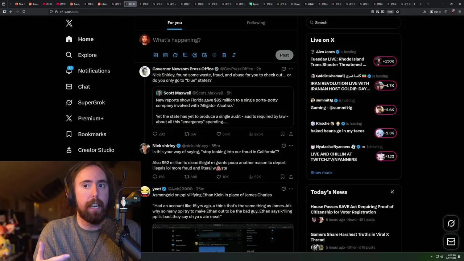This screenshot has width=464, height=261.
Task: Repost Nick shirley post with 888 reposts
Action: pos(191,177)
